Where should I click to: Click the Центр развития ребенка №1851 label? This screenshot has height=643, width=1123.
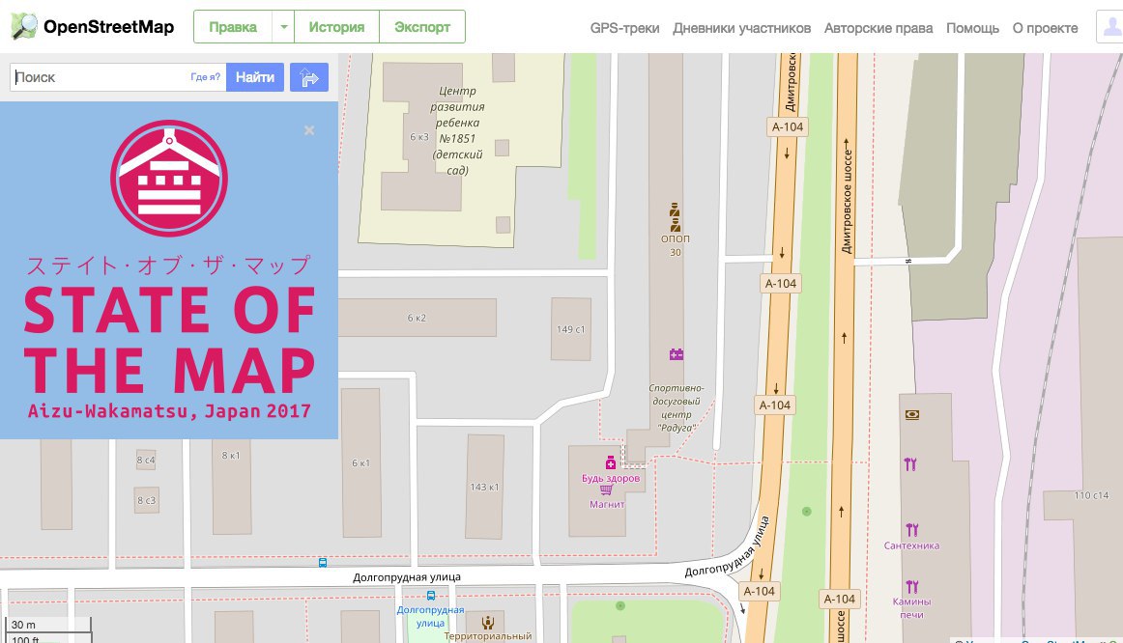click(x=458, y=130)
